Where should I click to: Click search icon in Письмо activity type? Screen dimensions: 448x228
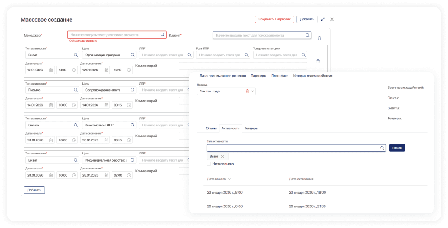tap(75, 90)
